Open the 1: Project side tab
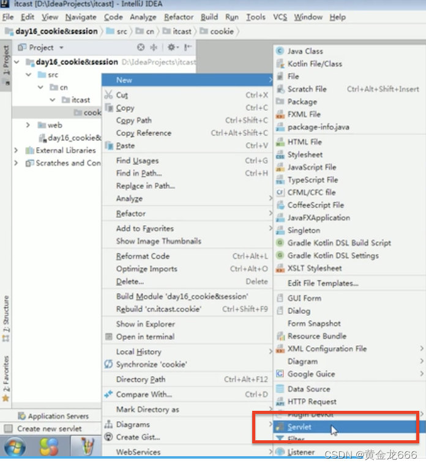426x466 pixels. 6,65
